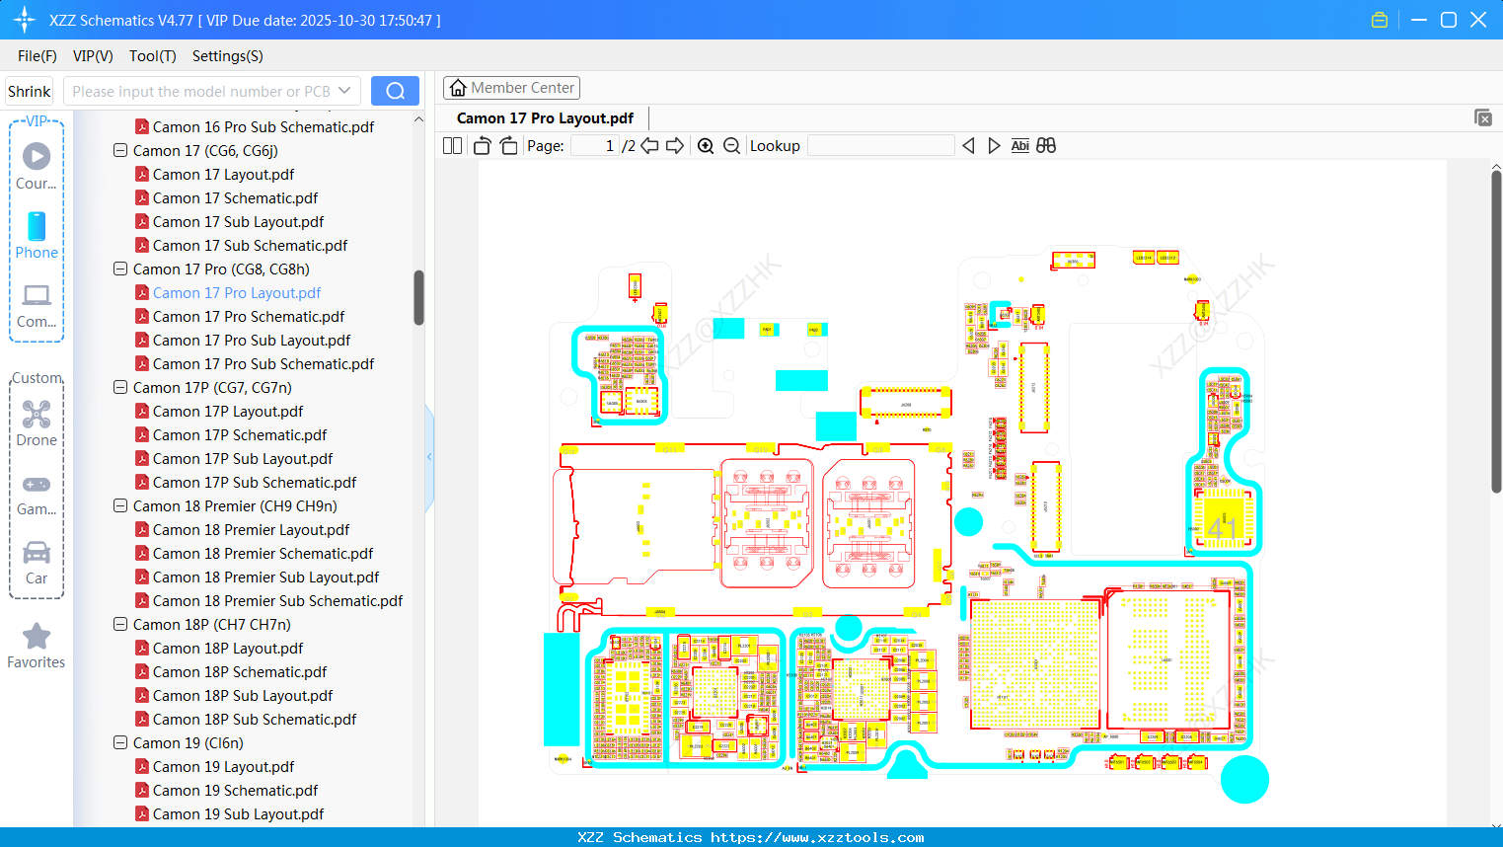Collapse the Camon 17P (CG7, CG7n) folder

[x=120, y=388]
